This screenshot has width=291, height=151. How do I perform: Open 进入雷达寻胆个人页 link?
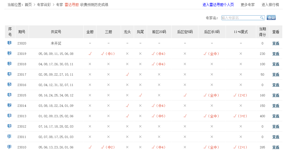(x=218, y=5)
